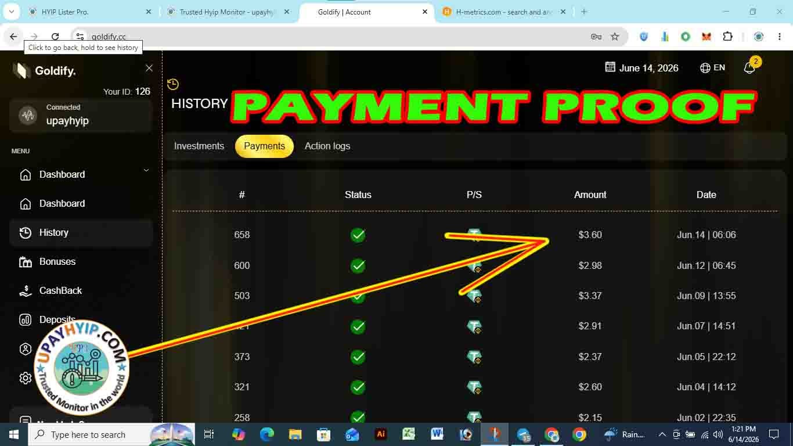Image resolution: width=793 pixels, height=446 pixels.
Task: Click the Date column header
Action: click(707, 195)
